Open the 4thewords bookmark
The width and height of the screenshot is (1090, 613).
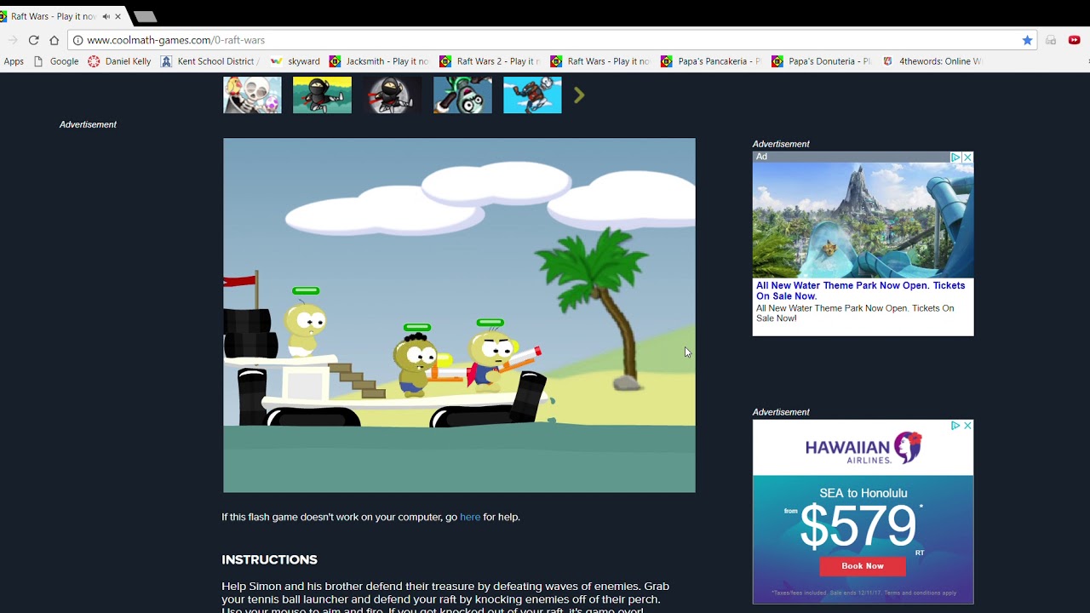932,61
